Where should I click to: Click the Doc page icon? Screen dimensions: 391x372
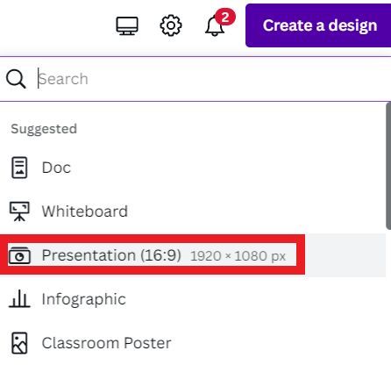[19, 168]
